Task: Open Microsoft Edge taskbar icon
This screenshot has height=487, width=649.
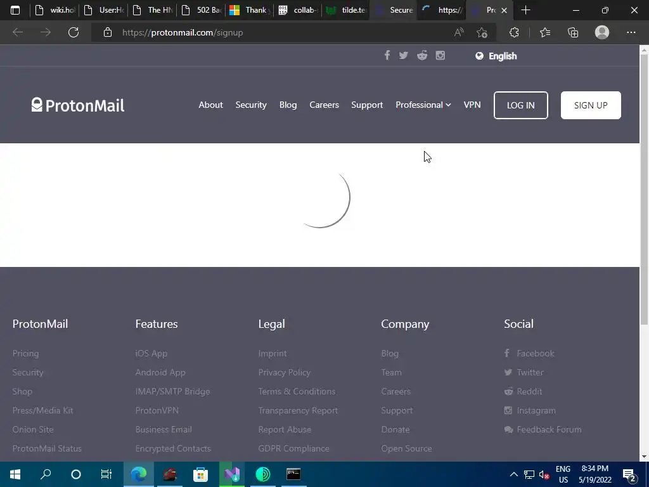Action: pos(139,474)
